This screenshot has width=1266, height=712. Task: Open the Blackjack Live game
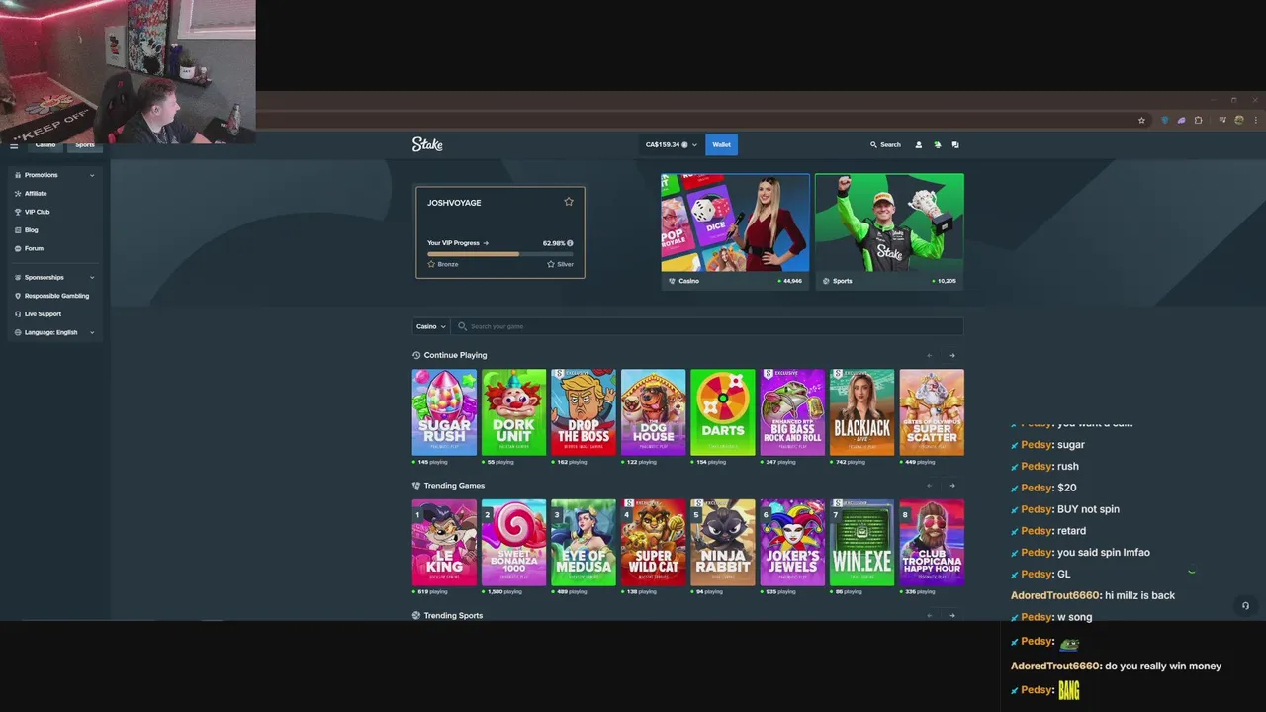(861, 412)
